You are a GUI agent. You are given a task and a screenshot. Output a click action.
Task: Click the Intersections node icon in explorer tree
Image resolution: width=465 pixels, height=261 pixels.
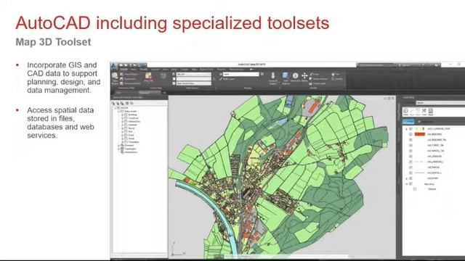coord(123,152)
